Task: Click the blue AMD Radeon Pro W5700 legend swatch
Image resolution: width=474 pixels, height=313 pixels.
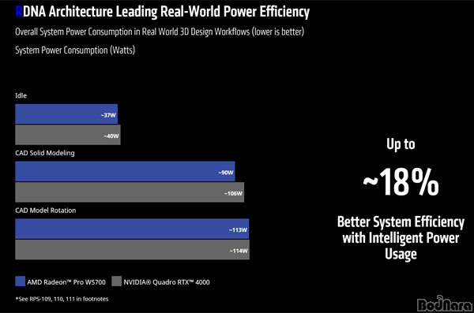Action: pyautogui.click(x=21, y=281)
